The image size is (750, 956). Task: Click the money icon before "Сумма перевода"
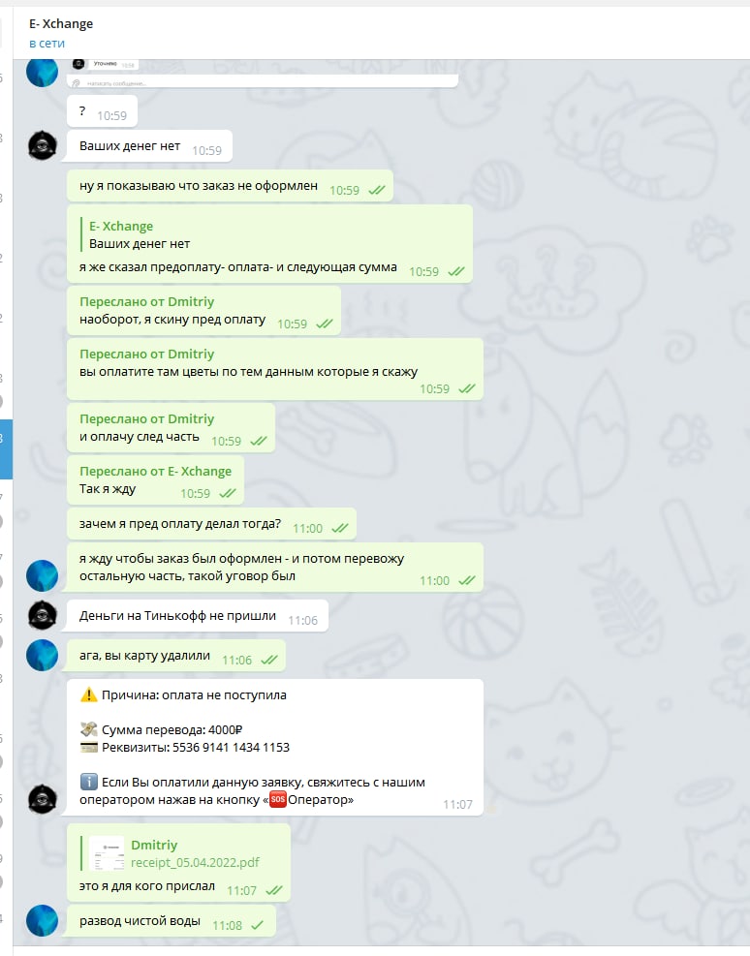[x=88, y=729]
